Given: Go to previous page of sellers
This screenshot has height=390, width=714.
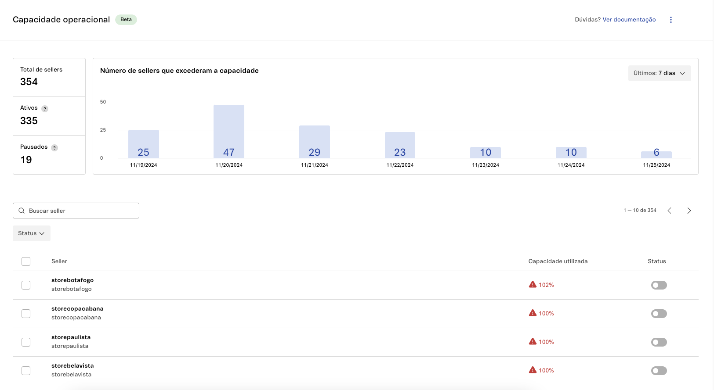Looking at the screenshot, I should (x=670, y=211).
